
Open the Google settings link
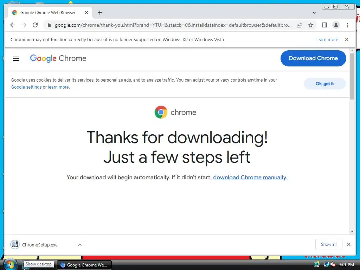coord(26,87)
